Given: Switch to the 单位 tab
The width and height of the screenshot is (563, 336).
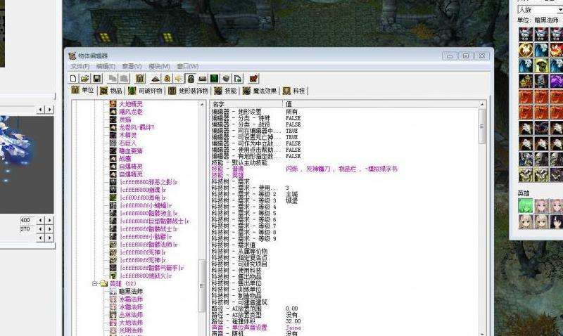Looking at the screenshot, I should (83, 91).
